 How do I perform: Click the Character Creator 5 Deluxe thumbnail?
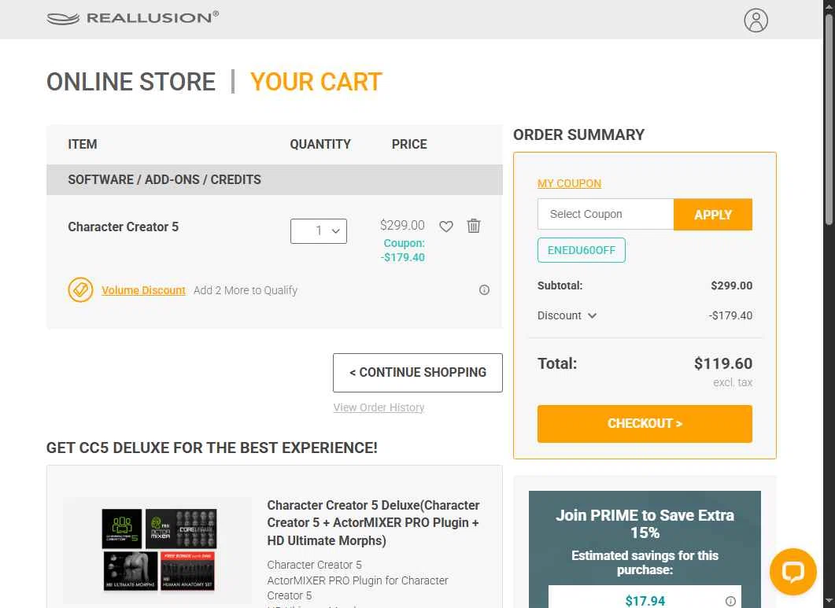point(159,550)
